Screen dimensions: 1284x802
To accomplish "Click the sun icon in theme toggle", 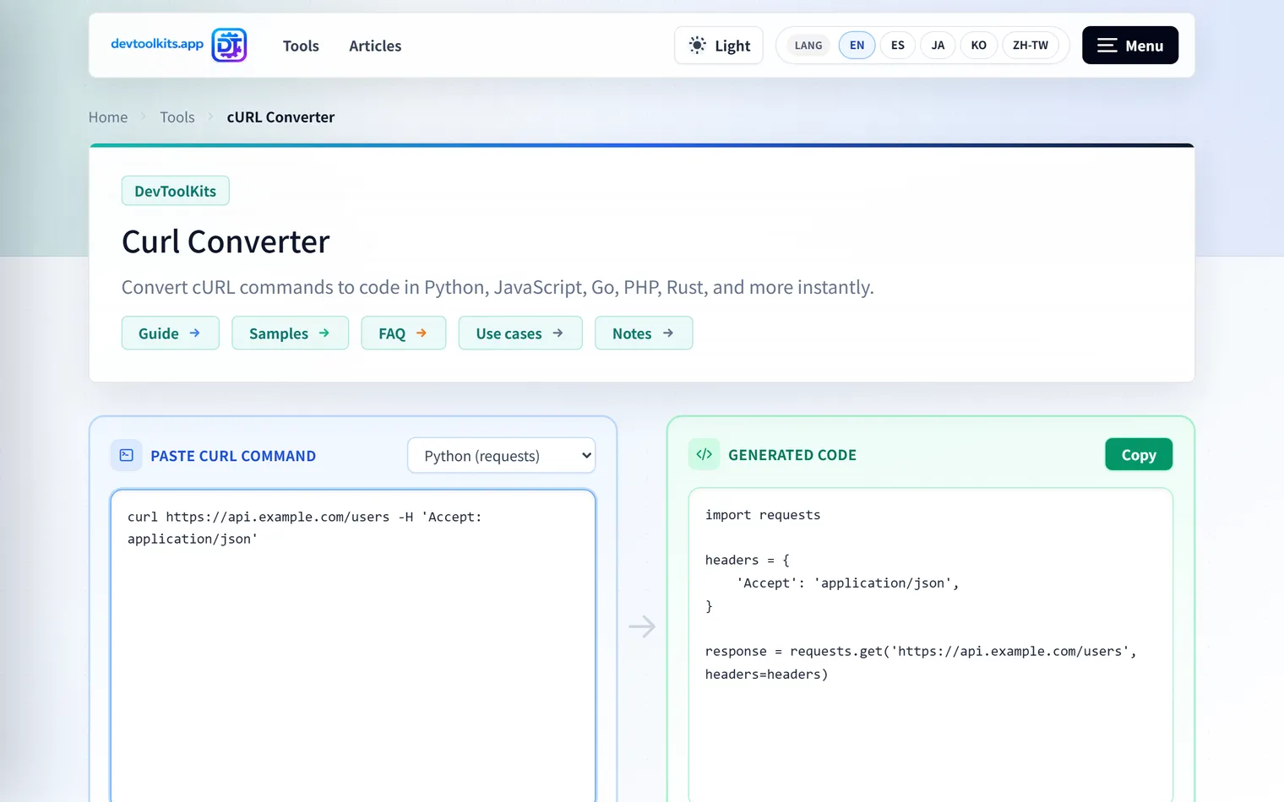I will 697,46.
